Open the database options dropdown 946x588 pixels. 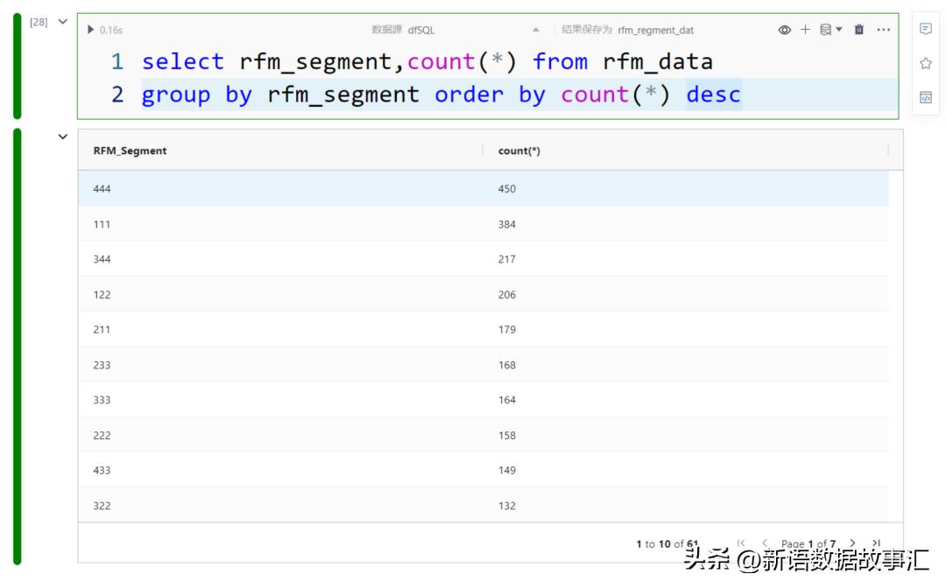pos(830,30)
